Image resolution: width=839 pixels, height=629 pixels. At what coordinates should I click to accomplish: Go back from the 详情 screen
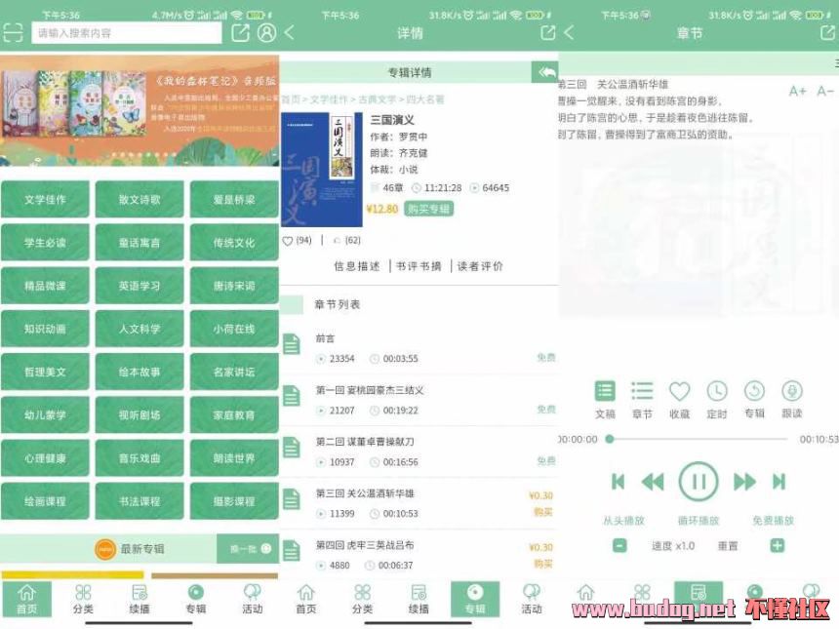coord(290,33)
